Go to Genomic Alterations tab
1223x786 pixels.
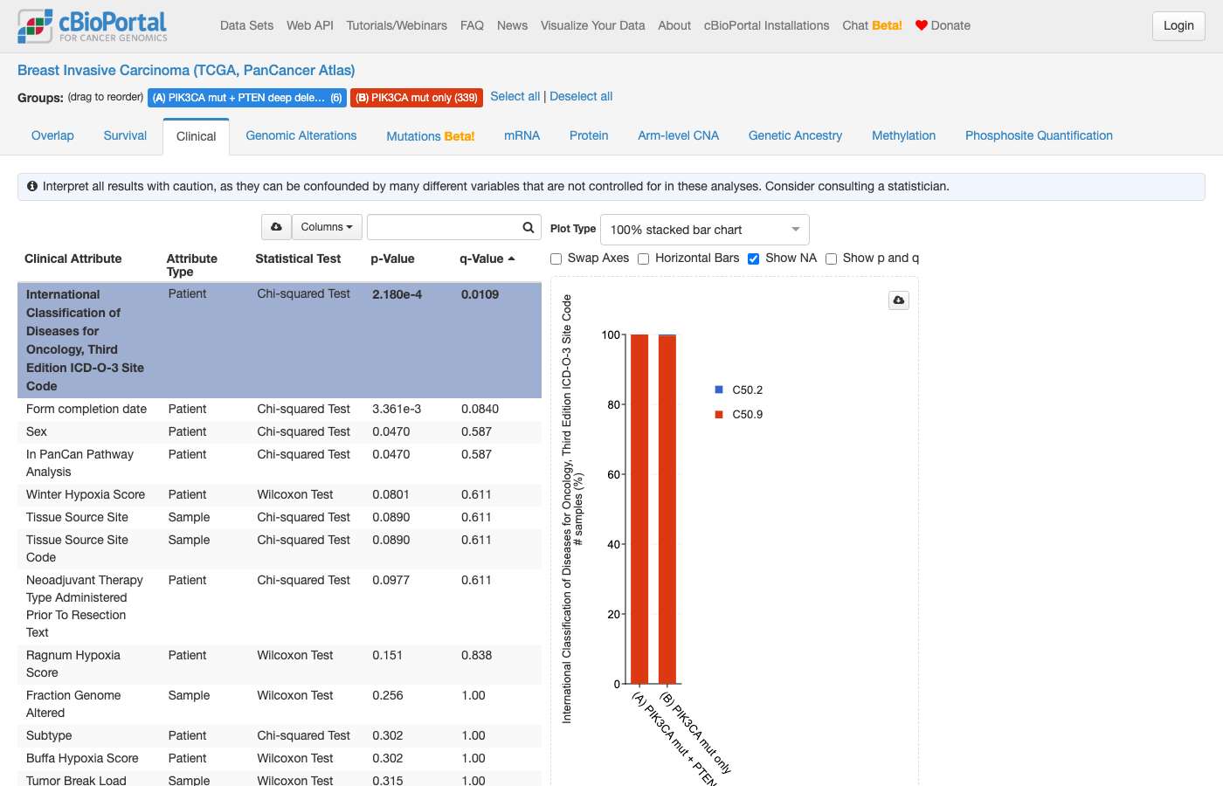click(x=301, y=135)
